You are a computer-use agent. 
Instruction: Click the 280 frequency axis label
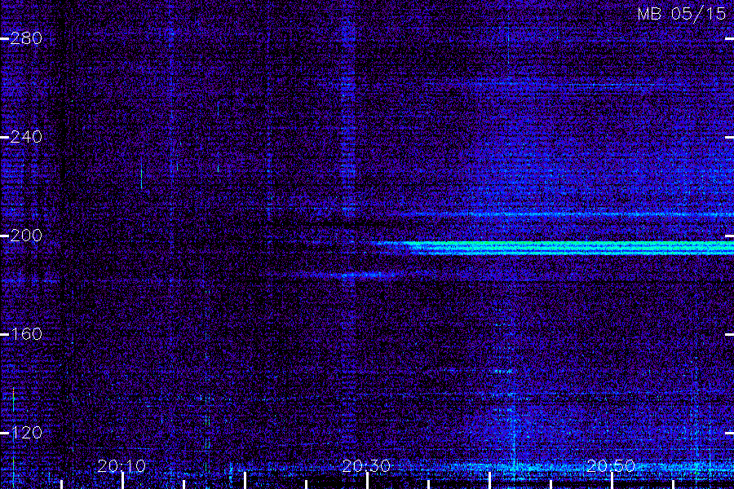point(26,38)
